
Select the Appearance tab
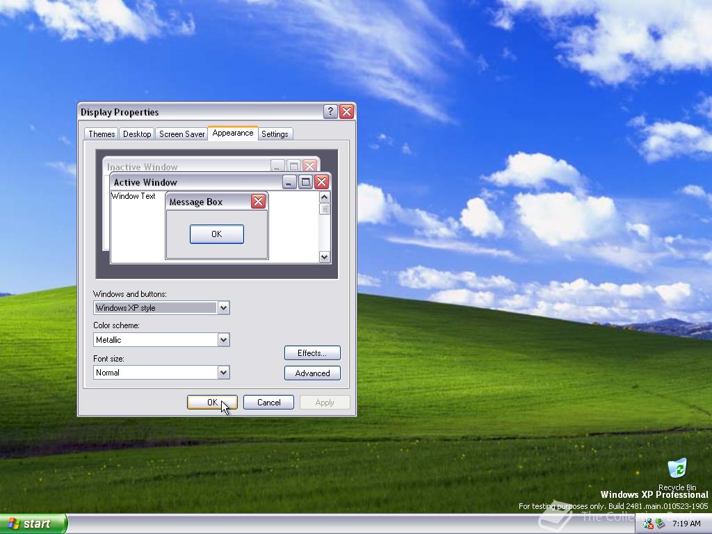pos(232,133)
